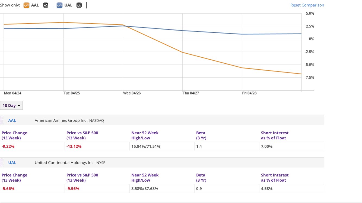Click the 0% y-axis label
The image size is (362, 203).
(x=311, y=39)
